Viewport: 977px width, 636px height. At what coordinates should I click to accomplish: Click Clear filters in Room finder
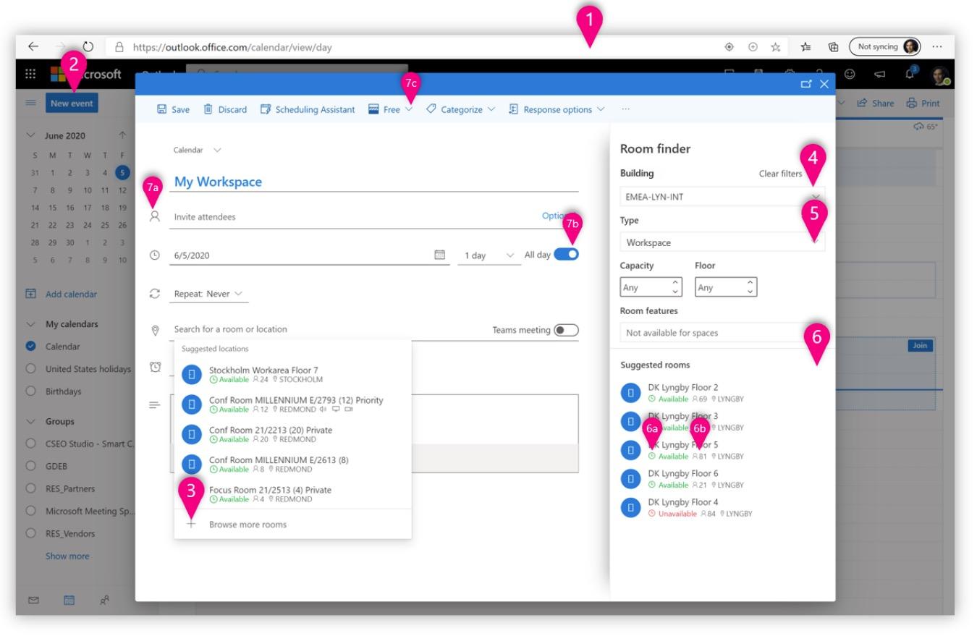coord(780,174)
